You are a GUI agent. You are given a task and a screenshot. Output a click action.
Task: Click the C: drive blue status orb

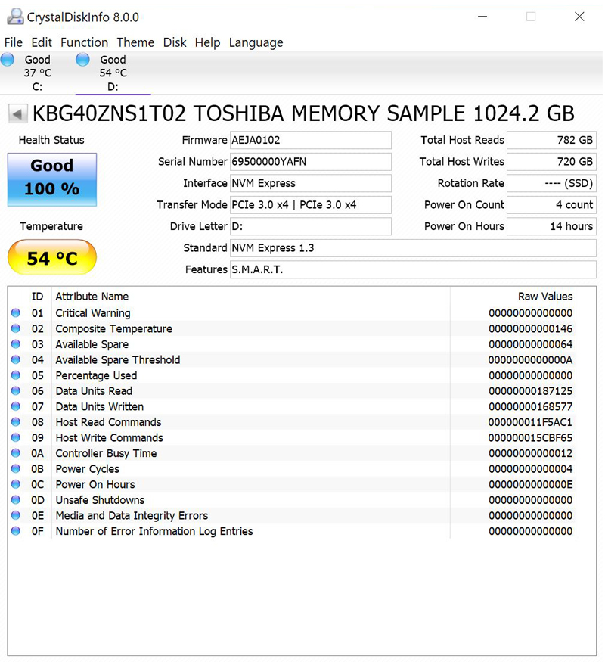[x=7, y=60]
